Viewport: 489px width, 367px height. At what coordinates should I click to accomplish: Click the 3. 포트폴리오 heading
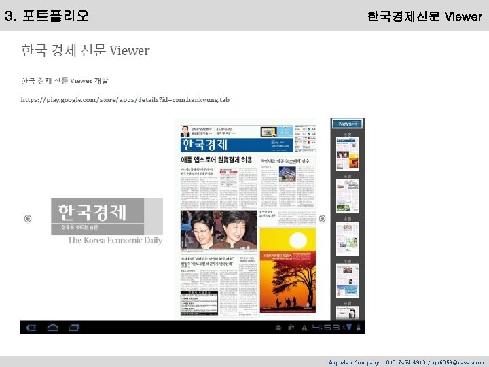click(x=47, y=16)
